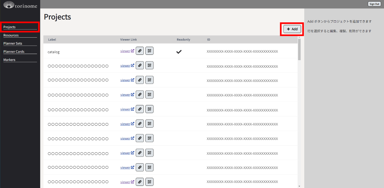The height and width of the screenshot is (188, 384).
Task: Click the scroll down arrow of project list
Action: point(299,186)
